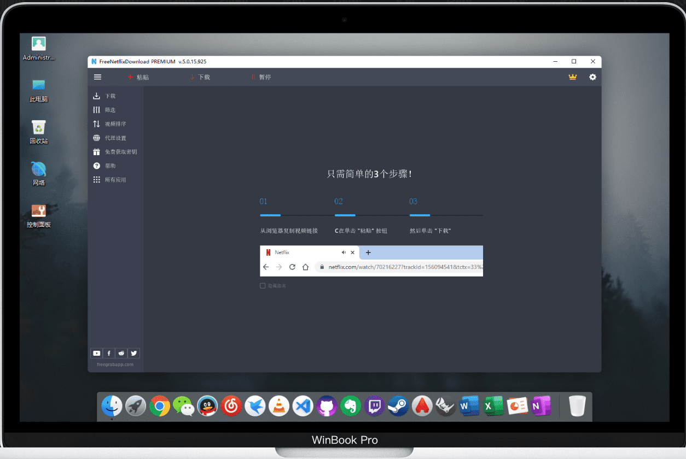Open settings via the gear icon
686x459 pixels.
[x=592, y=77]
